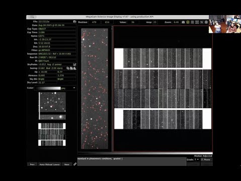The width and height of the screenshot is (241, 181).
Task: Click the striped grid icon after target icon
Action: [192, 22]
